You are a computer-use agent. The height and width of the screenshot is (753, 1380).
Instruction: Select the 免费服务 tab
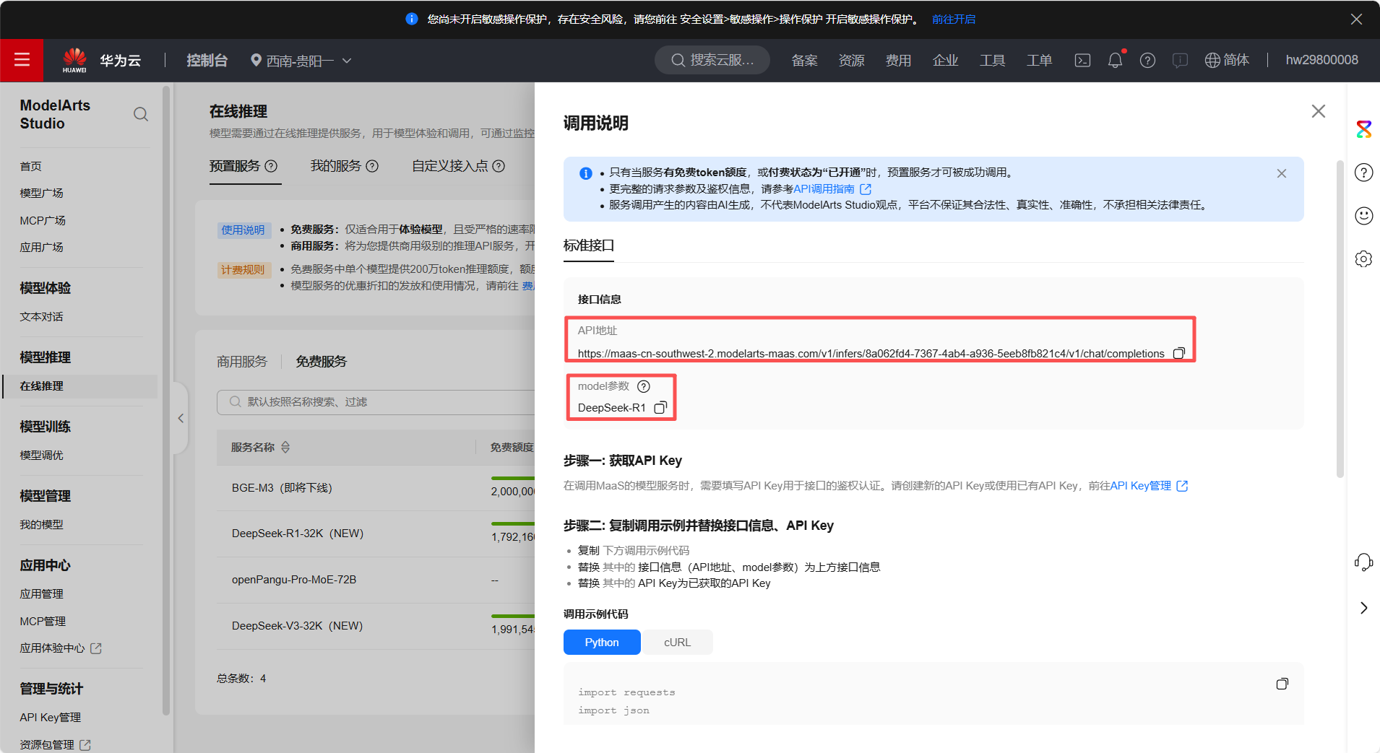(322, 362)
